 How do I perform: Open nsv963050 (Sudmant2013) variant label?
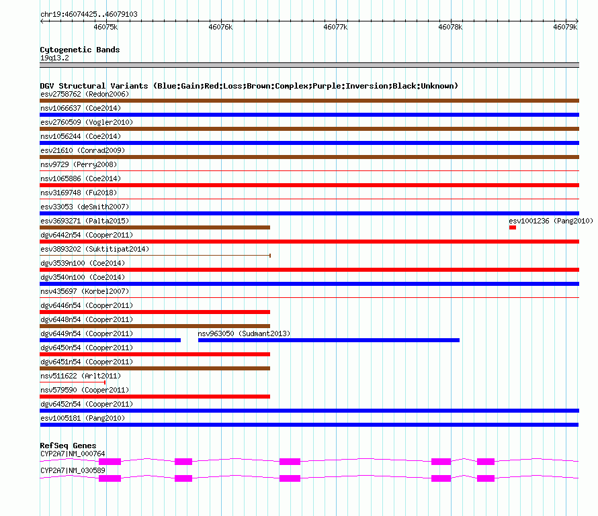[x=244, y=333]
